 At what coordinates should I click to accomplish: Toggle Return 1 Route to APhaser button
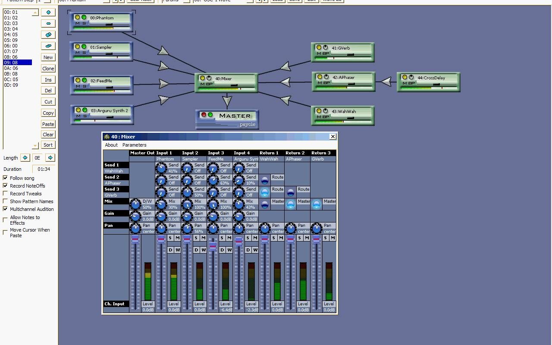tap(265, 180)
